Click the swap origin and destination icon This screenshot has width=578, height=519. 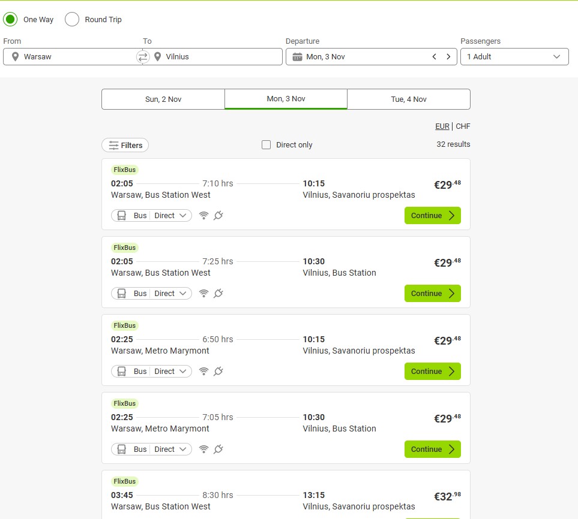(x=143, y=57)
